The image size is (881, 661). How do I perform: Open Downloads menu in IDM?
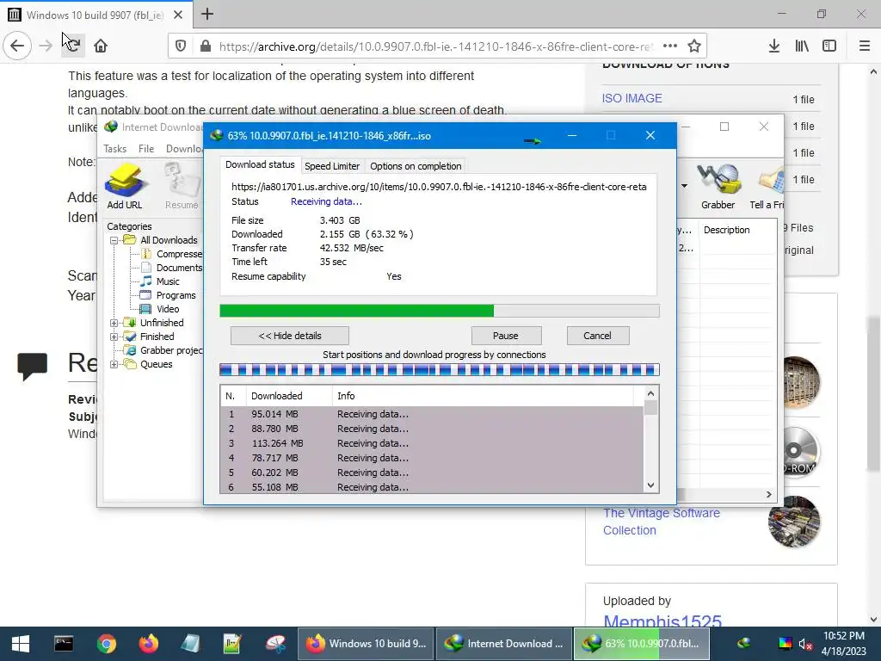(184, 148)
